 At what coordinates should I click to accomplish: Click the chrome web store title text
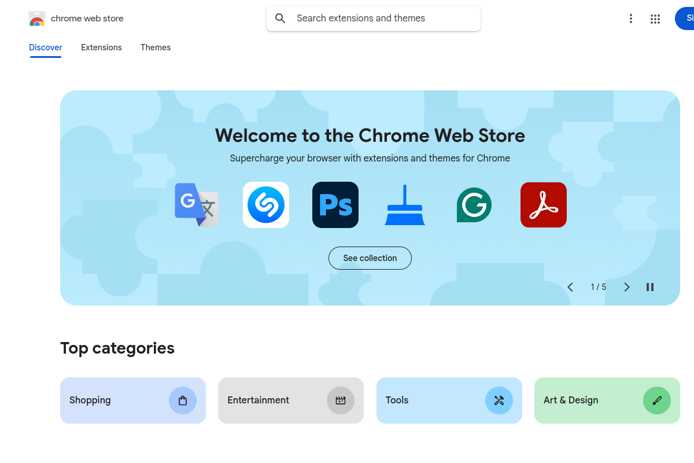click(87, 19)
